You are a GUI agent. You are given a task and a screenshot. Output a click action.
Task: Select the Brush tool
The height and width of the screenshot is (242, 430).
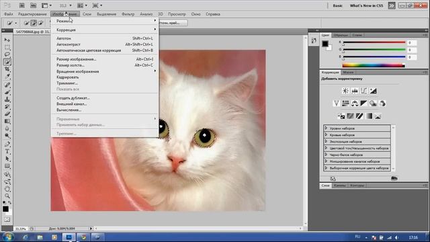[x=7, y=92]
